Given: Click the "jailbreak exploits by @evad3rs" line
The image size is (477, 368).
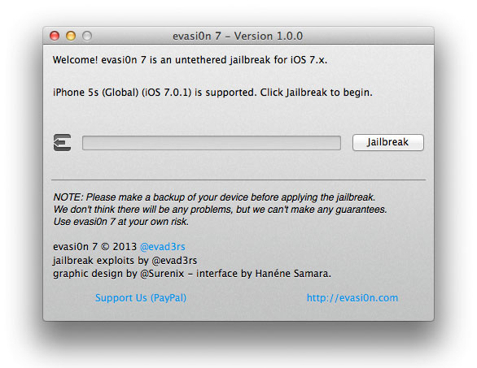Looking at the screenshot, I should pos(125,261).
